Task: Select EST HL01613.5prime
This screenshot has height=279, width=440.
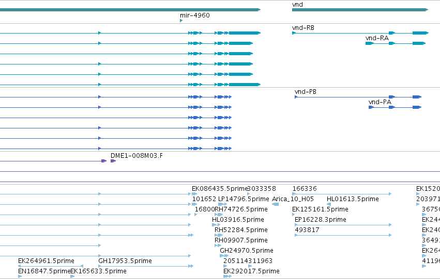Action: click(x=329, y=204)
